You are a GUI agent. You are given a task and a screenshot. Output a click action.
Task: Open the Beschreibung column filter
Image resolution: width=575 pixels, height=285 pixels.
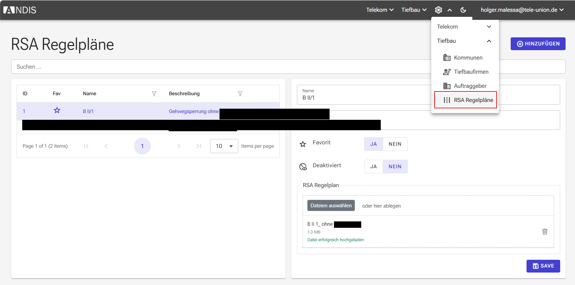click(x=240, y=94)
